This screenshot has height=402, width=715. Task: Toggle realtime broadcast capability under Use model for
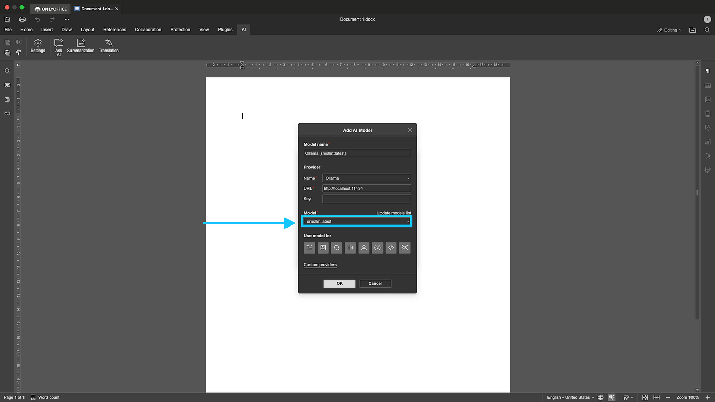[x=377, y=248]
